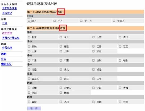Select the 广东 checkbox
This screenshot has height=111, width=145.
pyautogui.click(x=29, y=60)
